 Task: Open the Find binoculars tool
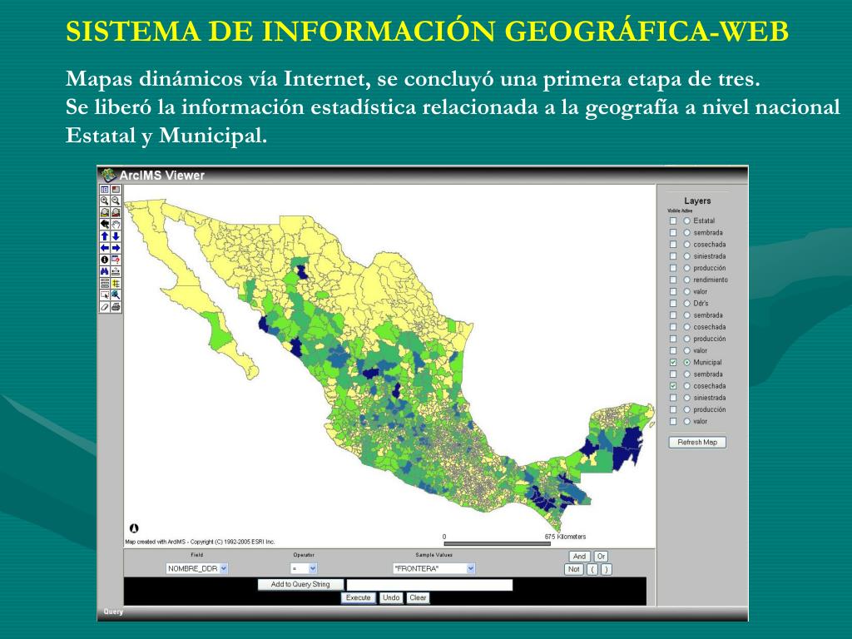pyautogui.click(x=105, y=272)
